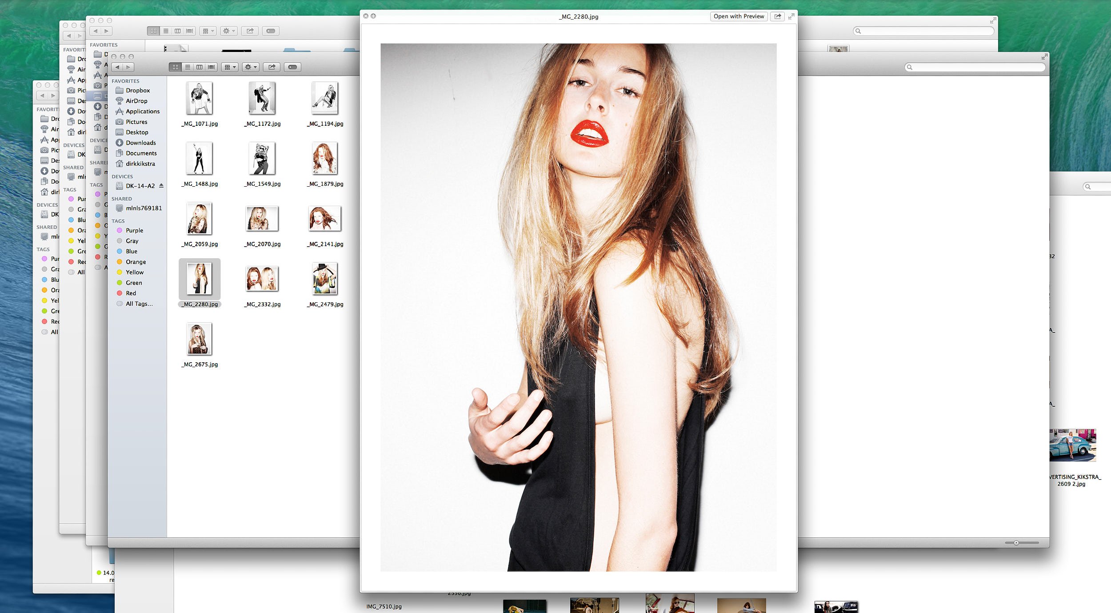This screenshot has height=613, width=1111.
Task: Switch front Finder window to Cover Flow view
Action: tap(212, 67)
